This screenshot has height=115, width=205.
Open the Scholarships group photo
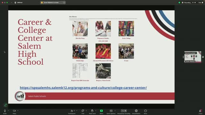tap(80, 51)
